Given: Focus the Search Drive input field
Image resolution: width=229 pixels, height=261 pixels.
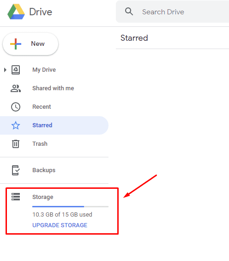Looking at the screenshot, I should [x=172, y=12].
